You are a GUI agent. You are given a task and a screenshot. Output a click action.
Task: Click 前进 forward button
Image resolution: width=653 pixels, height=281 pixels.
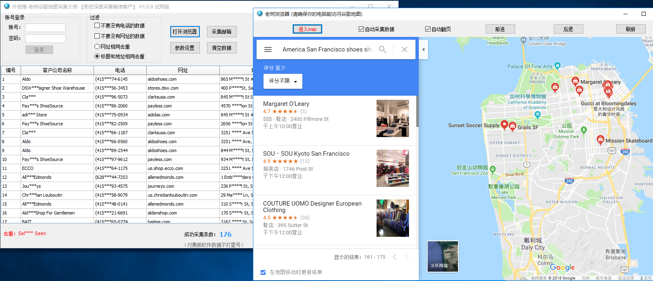500,29
